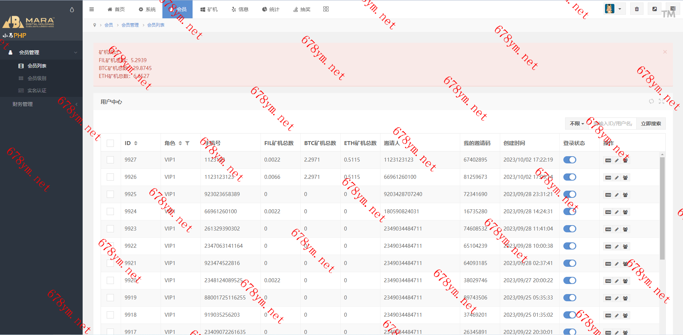Click the 立即搜索 search button

651,124
